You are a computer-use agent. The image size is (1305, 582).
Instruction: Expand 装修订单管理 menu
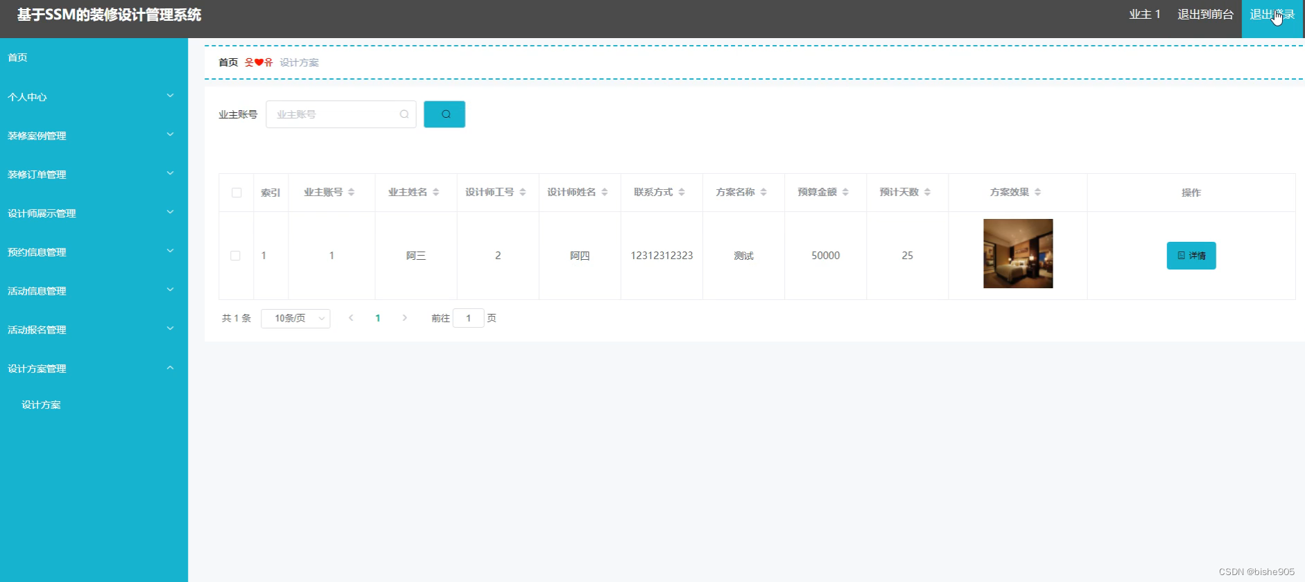pyautogui.click(x=94, y=174)
